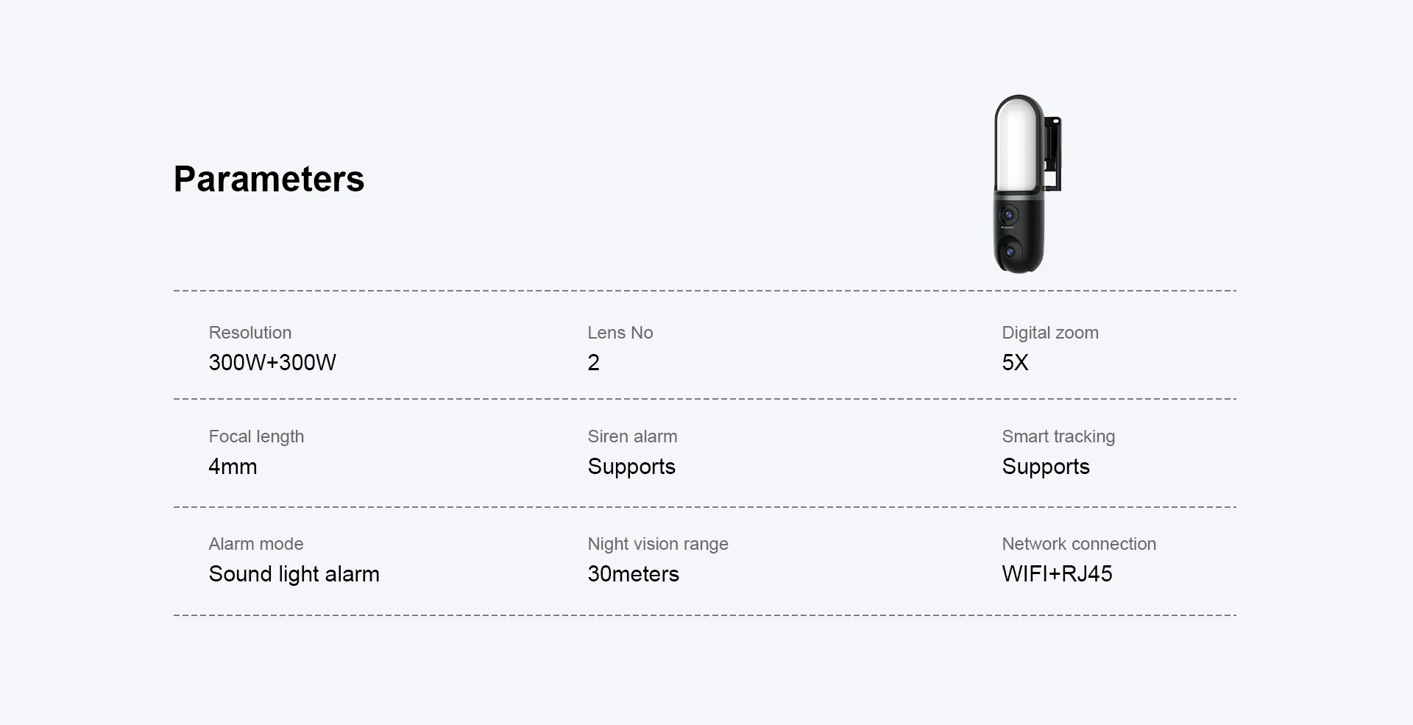Click the camera's upper lens
This screenshot has height=725, width=1413.
click(1009, 215)
